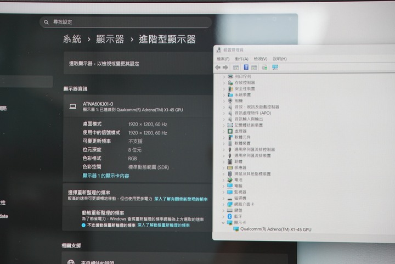Expand the 記憶體技術裝置 node
Image resolution: width=395 pixels, height=264 pixels.
coord(224,125)
